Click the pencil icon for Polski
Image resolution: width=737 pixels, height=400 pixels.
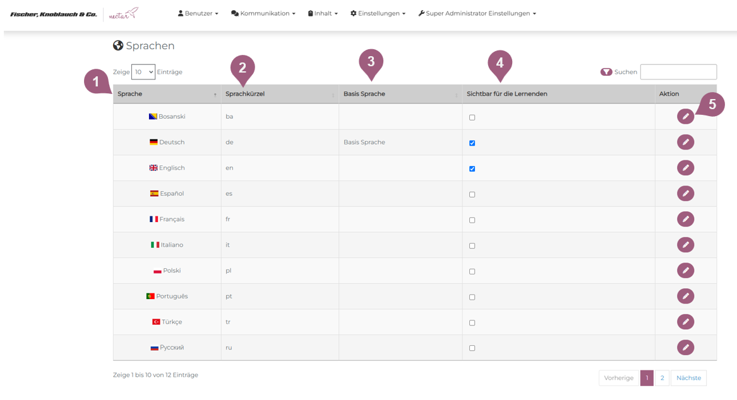click(685, 271)
